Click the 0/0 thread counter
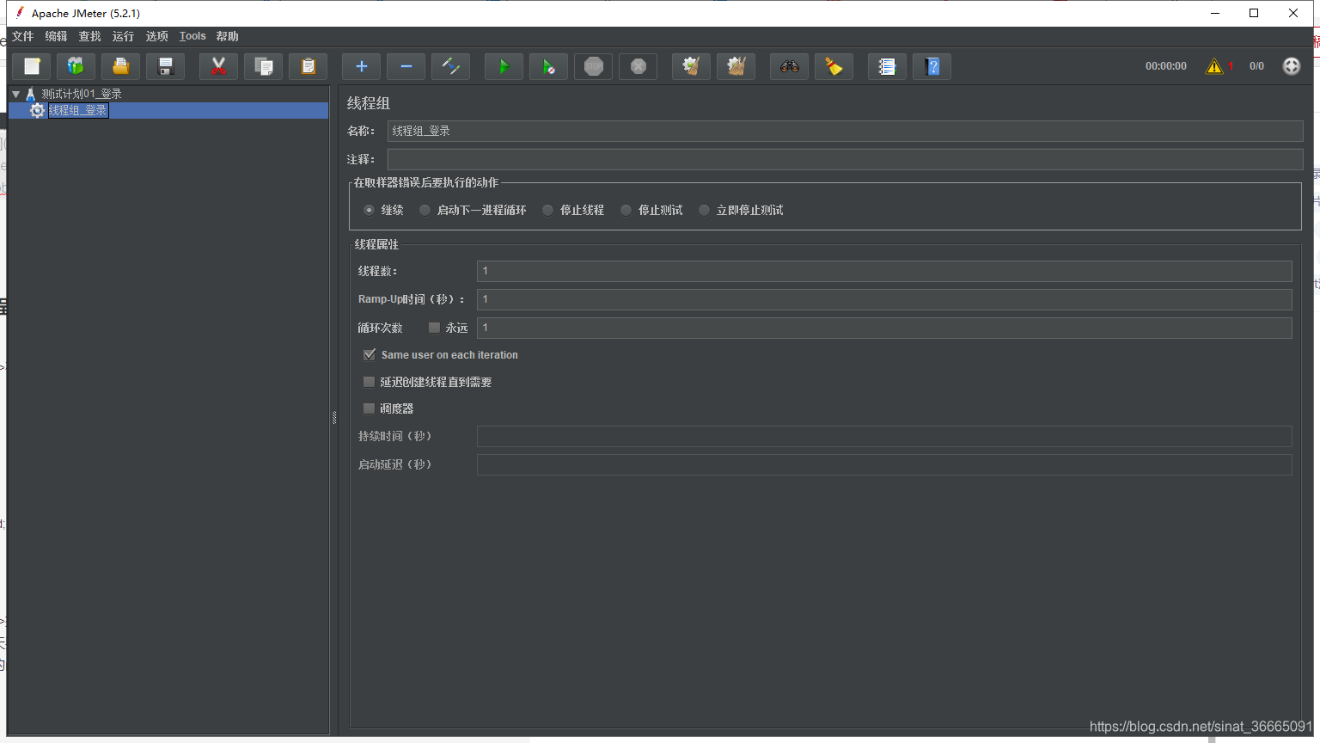 click(1256, 66)
